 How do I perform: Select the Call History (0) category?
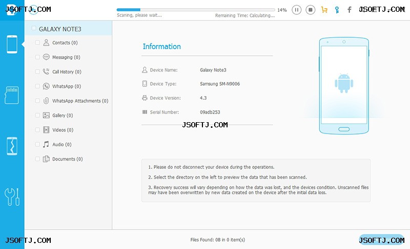67,72
